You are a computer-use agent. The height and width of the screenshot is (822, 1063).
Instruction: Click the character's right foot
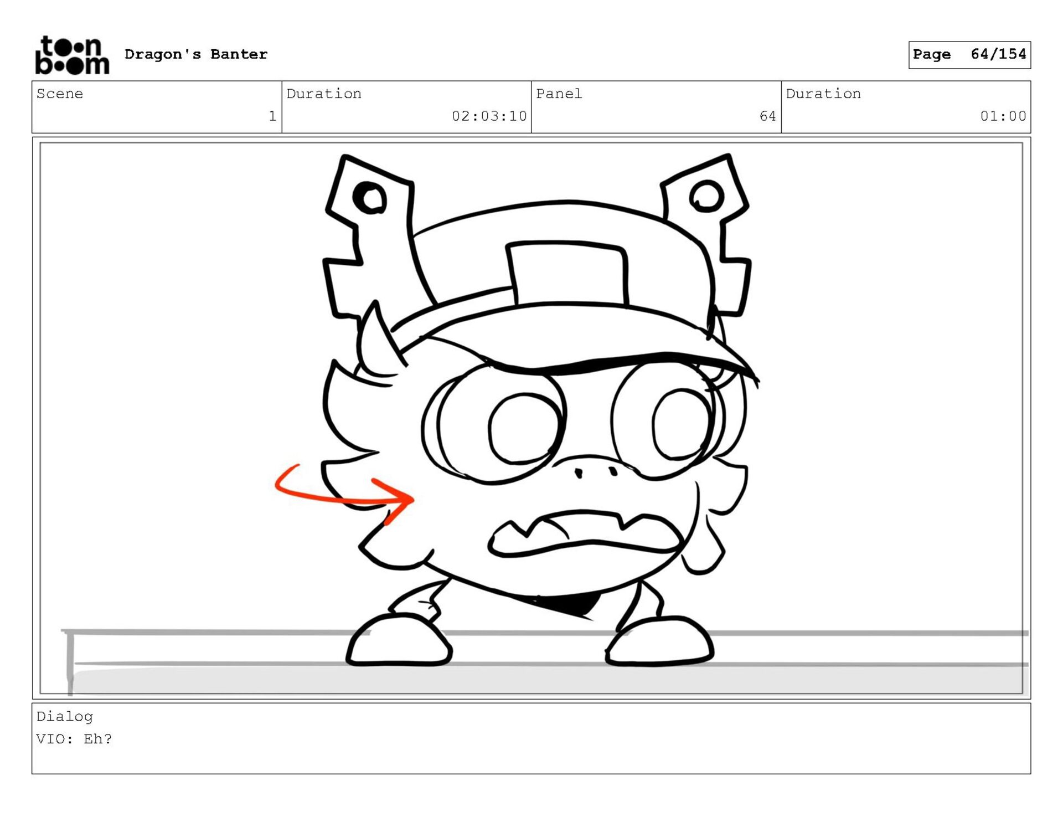(x=660, y=642)
